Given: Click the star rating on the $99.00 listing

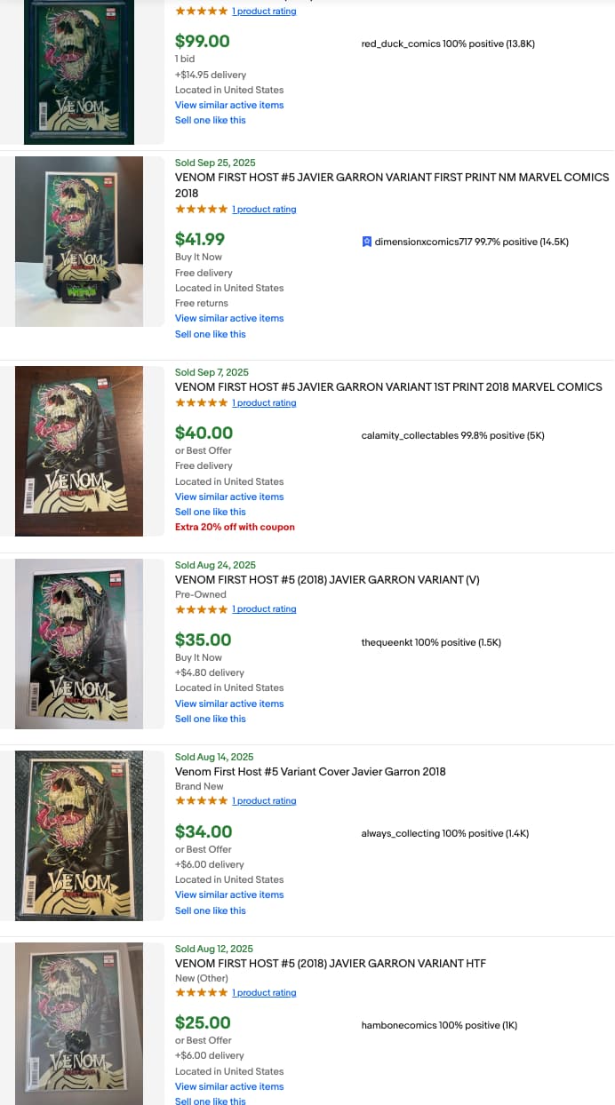Looking at the screenshot, I should click(201, 12).
